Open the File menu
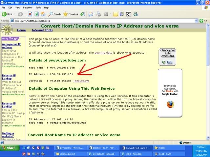Viewport: 210px width, 157px height. 4,8
